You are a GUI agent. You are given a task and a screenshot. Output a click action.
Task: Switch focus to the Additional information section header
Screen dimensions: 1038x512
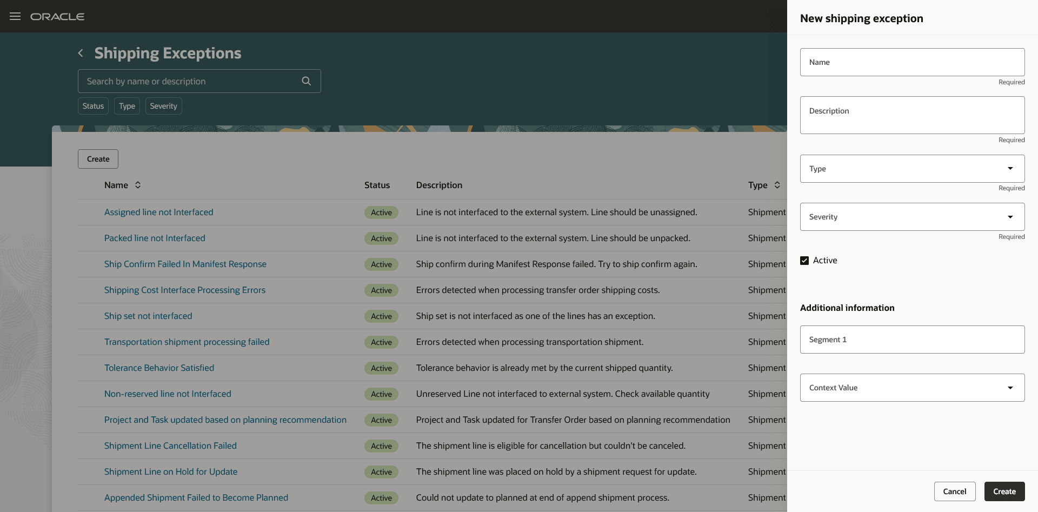(x=847, y=308)
